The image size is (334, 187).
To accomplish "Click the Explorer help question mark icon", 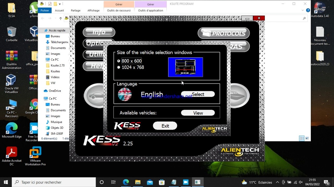I will pos(308,10).
